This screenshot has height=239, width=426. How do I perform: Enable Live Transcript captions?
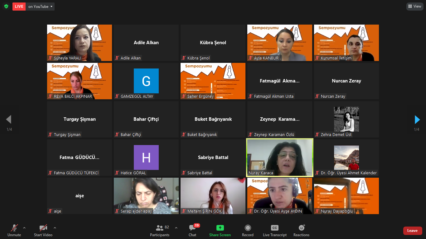274,228
